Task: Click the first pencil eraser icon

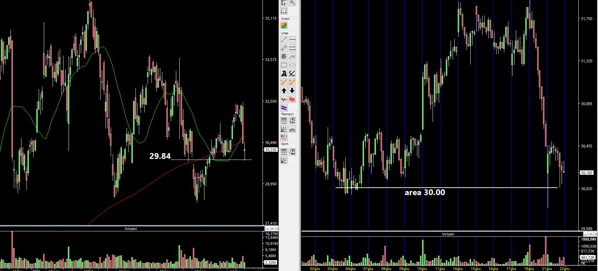Action: coord(284,82)
